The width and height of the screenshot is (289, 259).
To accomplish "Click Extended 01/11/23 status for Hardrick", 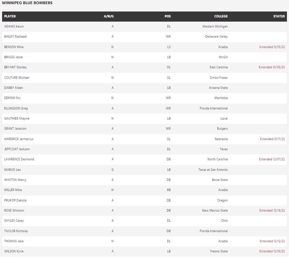I will pos(272,139).
